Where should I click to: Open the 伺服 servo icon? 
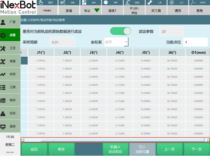click(x=63, y=2)
